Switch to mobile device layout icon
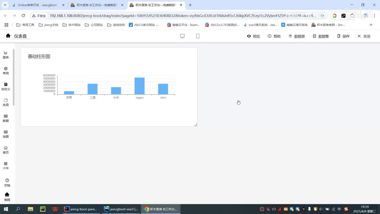The width and height of the screenshot is (380, 214). pos(198,36)
